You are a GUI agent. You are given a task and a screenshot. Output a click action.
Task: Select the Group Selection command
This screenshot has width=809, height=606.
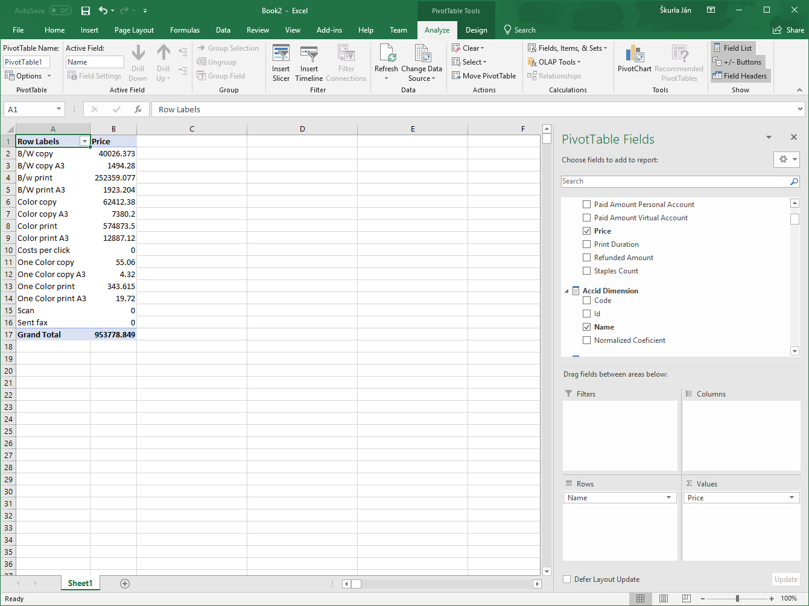point(229,48)
